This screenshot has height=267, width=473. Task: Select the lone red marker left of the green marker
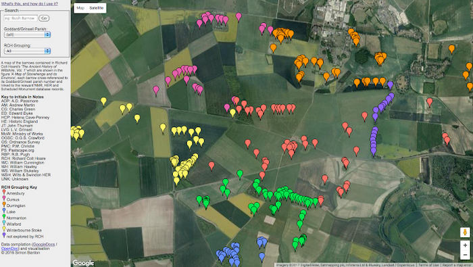point(211,166)
